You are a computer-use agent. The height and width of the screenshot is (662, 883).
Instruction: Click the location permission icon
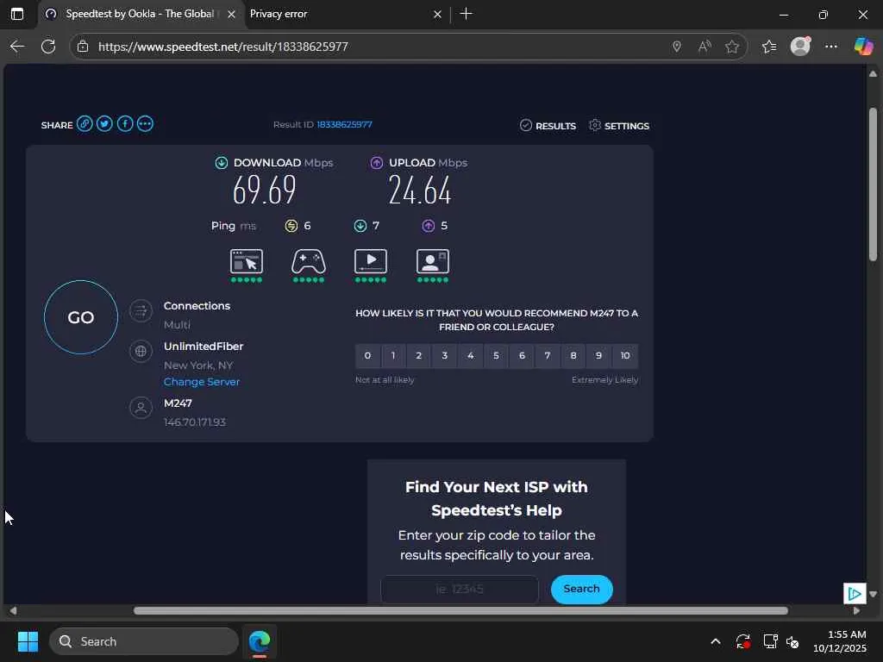(x=677, y=47)
